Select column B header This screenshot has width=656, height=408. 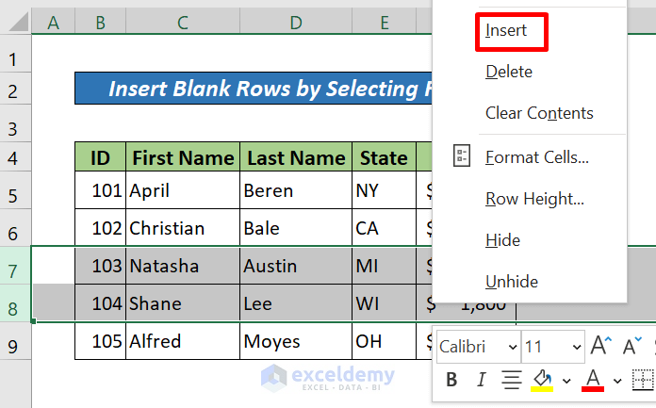[101, 23]
